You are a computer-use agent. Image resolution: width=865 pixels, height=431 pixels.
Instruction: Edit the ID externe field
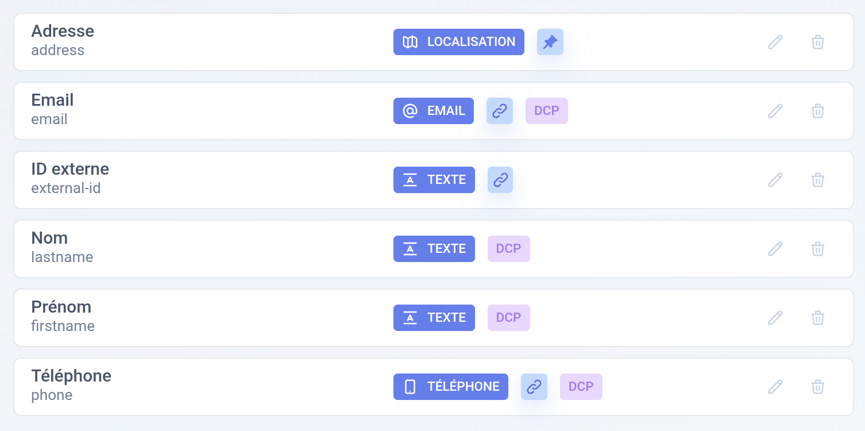(775, 180)
